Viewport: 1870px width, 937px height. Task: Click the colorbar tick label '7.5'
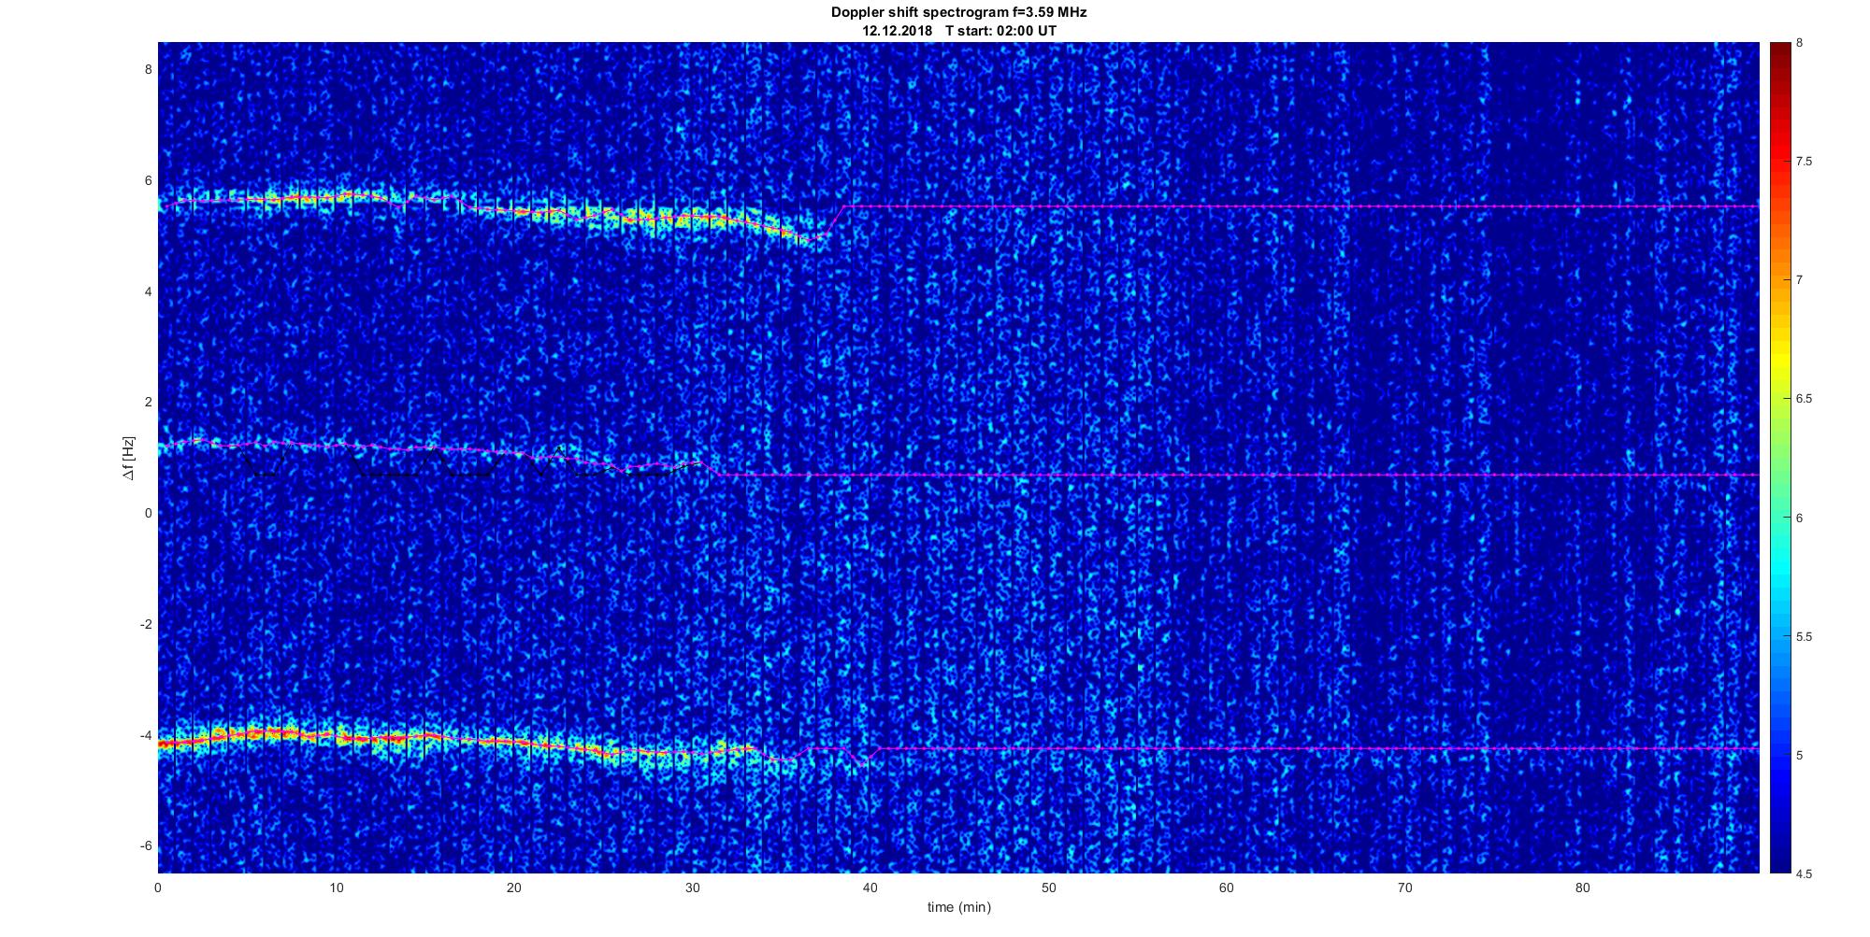(1805, 162)
